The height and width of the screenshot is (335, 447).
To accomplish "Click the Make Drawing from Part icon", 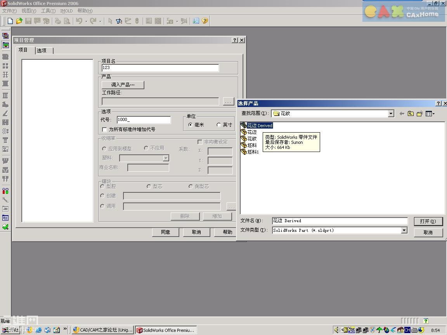I will click(37, 21).
